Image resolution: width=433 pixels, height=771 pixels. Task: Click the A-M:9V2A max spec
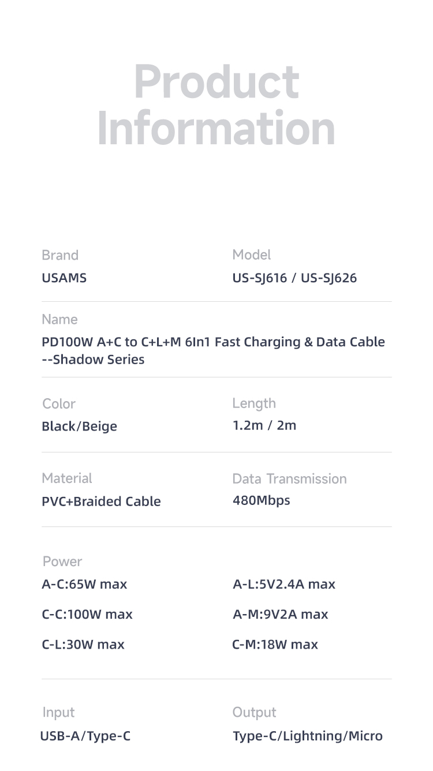point(280,614)
